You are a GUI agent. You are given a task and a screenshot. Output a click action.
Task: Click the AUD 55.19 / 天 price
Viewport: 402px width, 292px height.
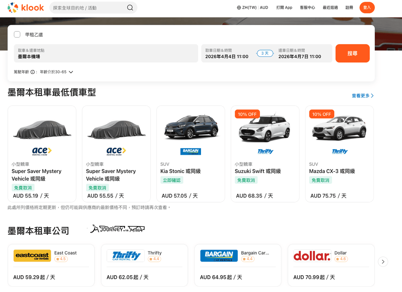click(x=31, y=196)
